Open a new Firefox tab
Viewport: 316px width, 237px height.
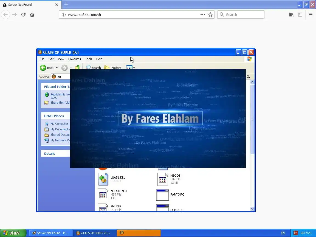click(66, 4)
